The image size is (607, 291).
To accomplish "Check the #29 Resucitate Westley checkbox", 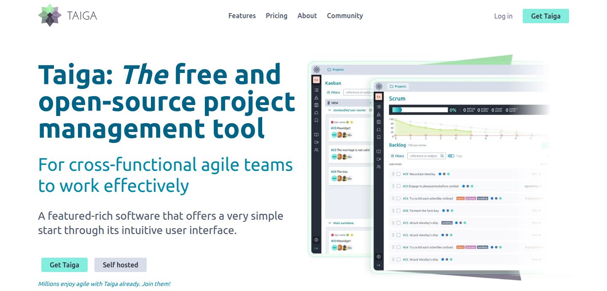I will pos(398,174).
